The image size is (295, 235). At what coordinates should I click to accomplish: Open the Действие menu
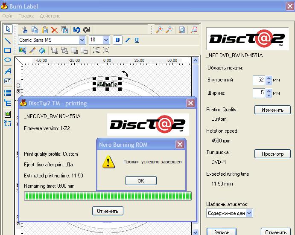tap(50, 16)
